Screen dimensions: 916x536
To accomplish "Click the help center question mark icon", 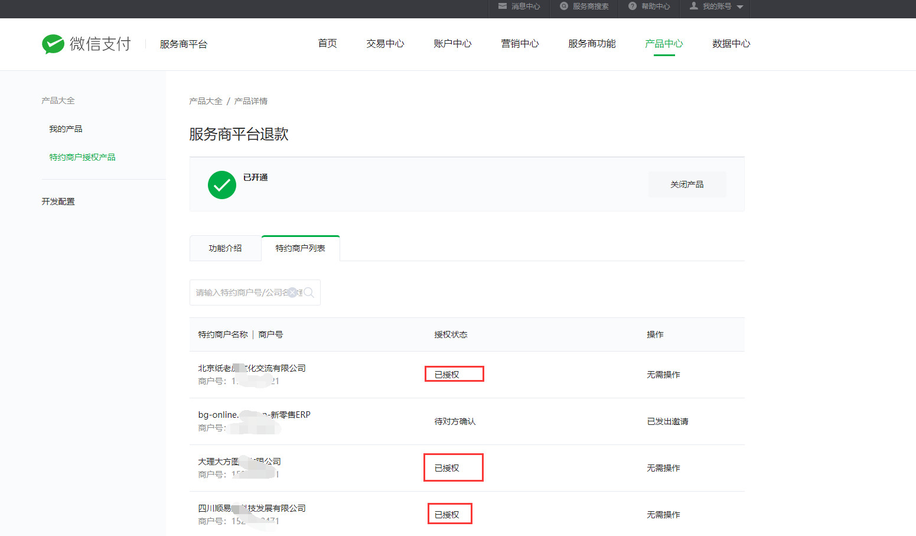I will coord(633,7).
